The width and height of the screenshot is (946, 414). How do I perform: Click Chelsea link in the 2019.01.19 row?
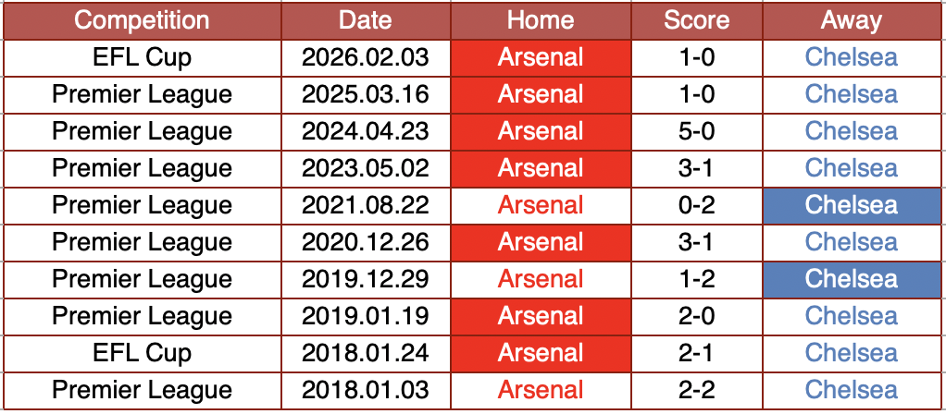(851, 316)
